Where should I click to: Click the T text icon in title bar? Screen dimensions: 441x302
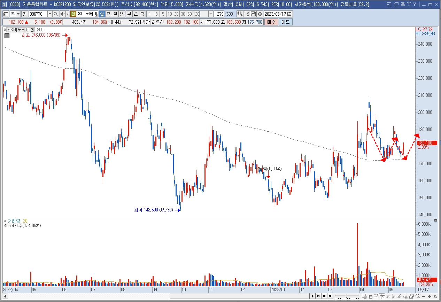[408, 4]
